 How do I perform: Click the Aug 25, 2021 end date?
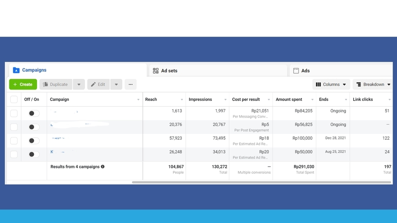336,152
